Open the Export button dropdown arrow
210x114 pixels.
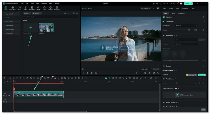tap(191, 4)
